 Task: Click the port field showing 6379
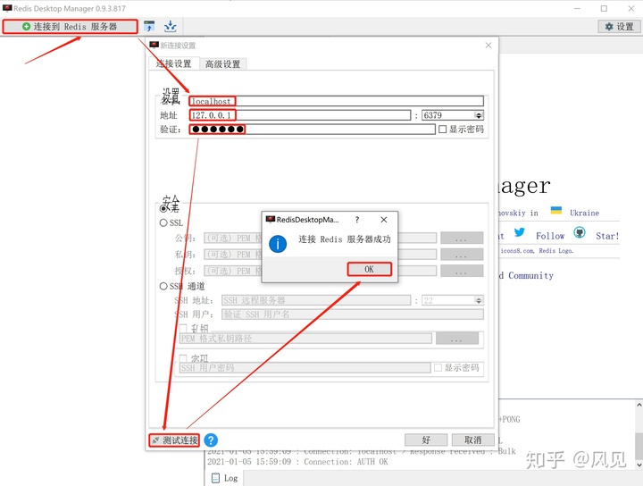pyautogui.click(x=448, y=115)
